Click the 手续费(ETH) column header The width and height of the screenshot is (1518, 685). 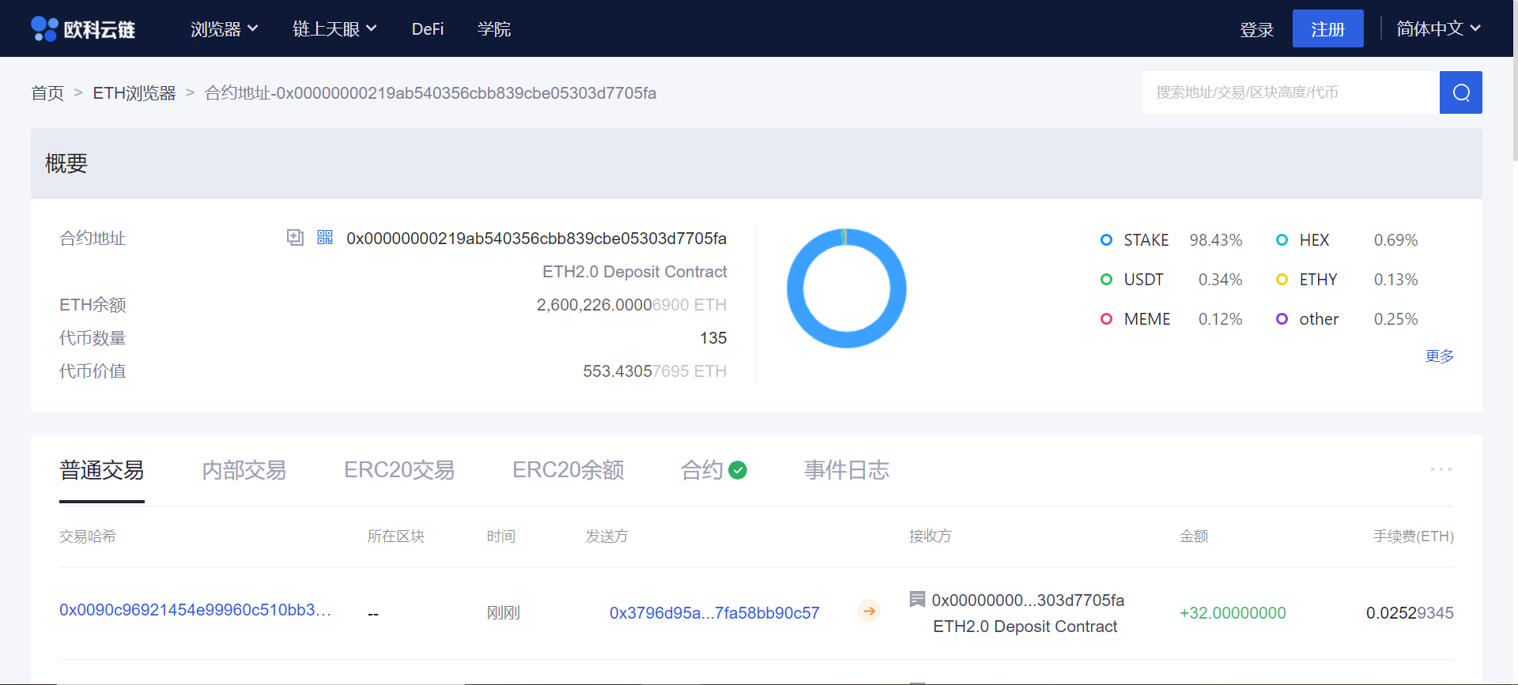point(1414,536)
